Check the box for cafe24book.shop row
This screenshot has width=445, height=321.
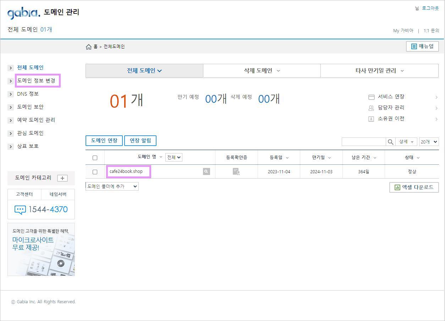point(95,172)
